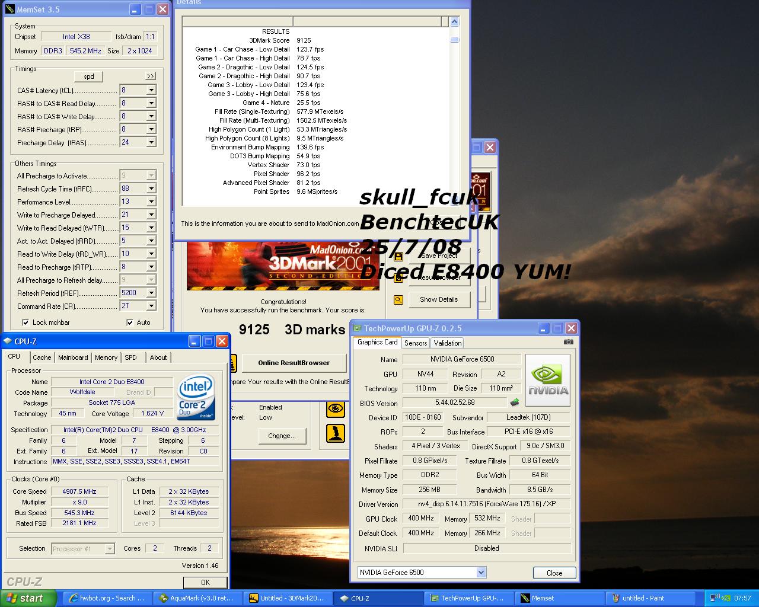This screenshot has height=607, width=759.
Task: Click the GPU Name field showing GeForce 6500
Action: (462, 359)
